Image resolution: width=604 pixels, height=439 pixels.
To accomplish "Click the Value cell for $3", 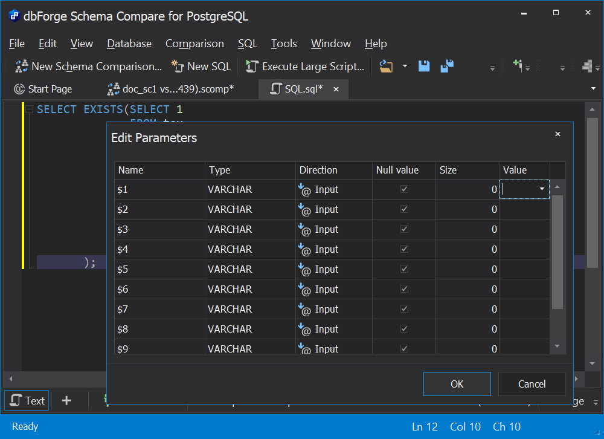I will click(524, 229).
